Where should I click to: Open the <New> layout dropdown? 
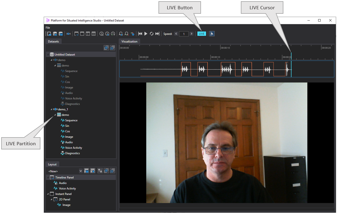[x=80, y=171]
